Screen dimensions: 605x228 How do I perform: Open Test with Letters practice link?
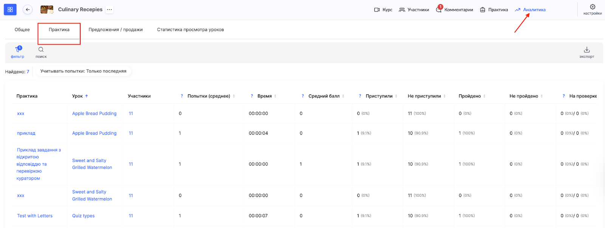(35, 216)
